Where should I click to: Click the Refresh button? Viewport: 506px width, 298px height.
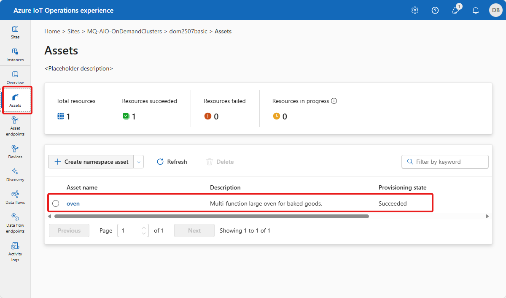(172, 162)
